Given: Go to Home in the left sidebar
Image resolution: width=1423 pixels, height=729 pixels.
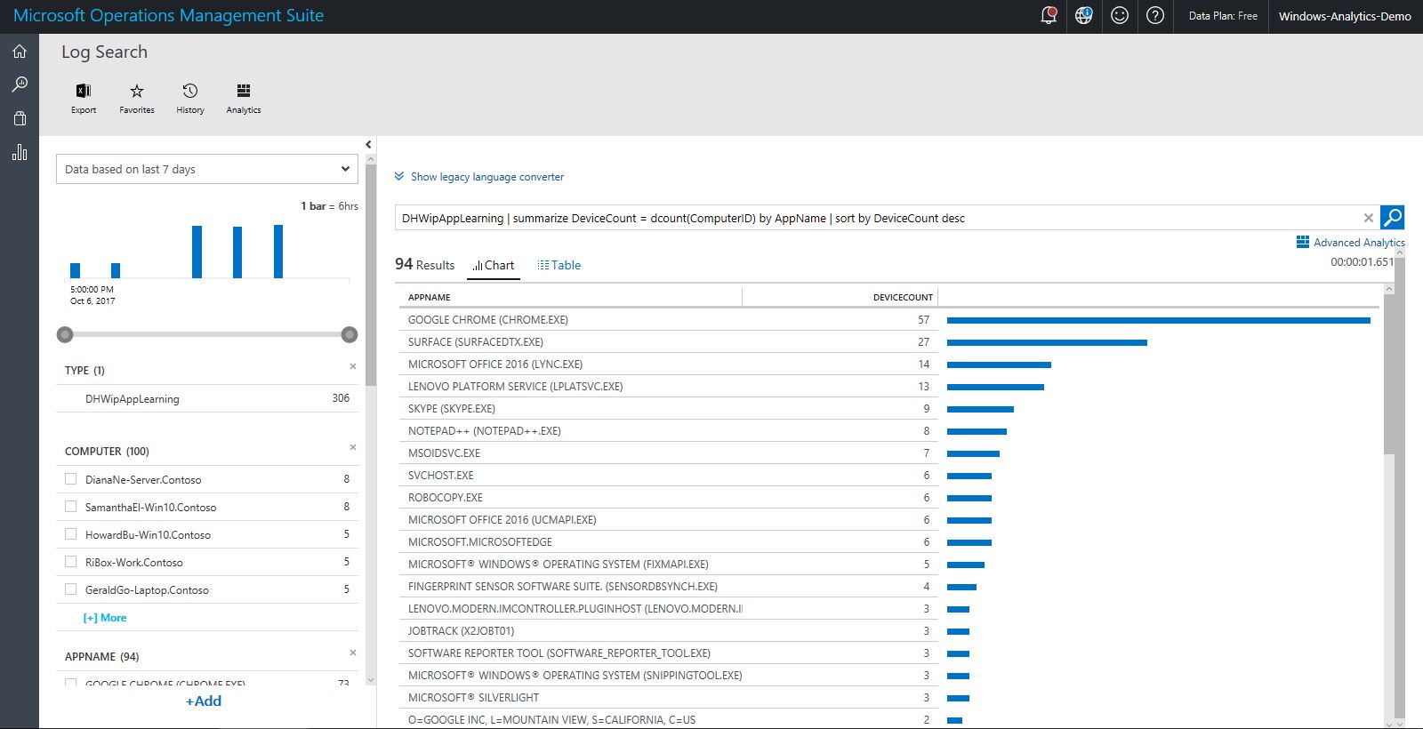Looking at the screenshot, I should pos(20,51).
